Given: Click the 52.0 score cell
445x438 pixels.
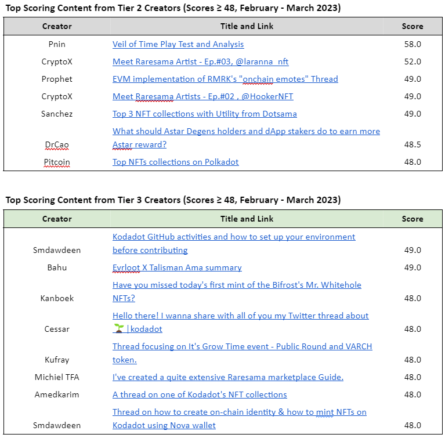Looking at the screenshot, I should pyautogui.click(x=413, y=61).
